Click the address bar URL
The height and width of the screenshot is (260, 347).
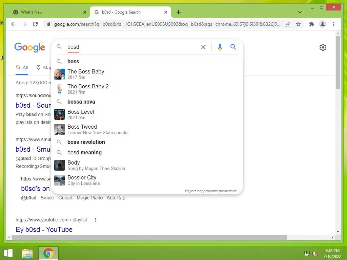[167, 24]
